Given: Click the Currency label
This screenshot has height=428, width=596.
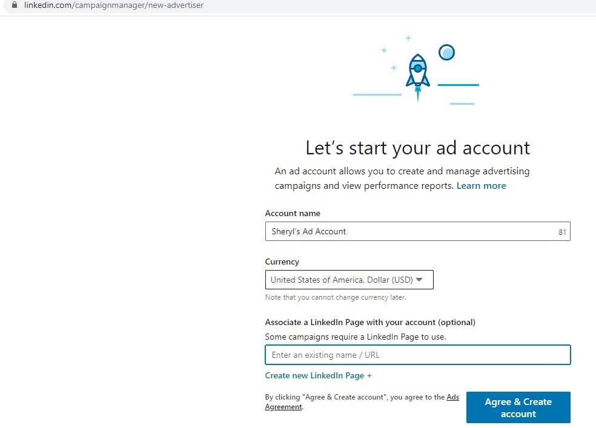Looking at the screenshot, I should coord(282,262).
